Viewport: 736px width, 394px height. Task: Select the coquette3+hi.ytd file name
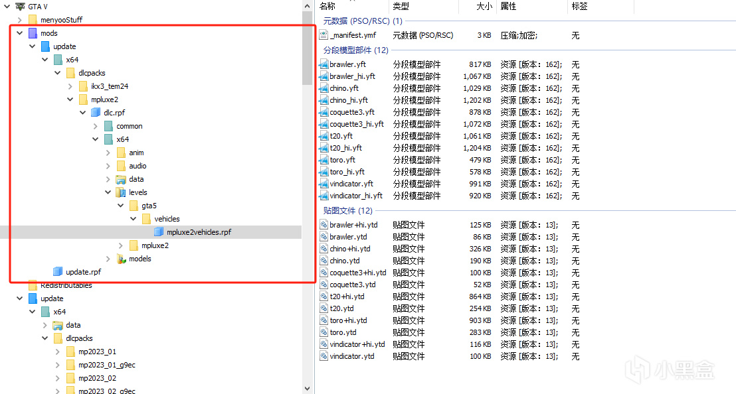357,273
